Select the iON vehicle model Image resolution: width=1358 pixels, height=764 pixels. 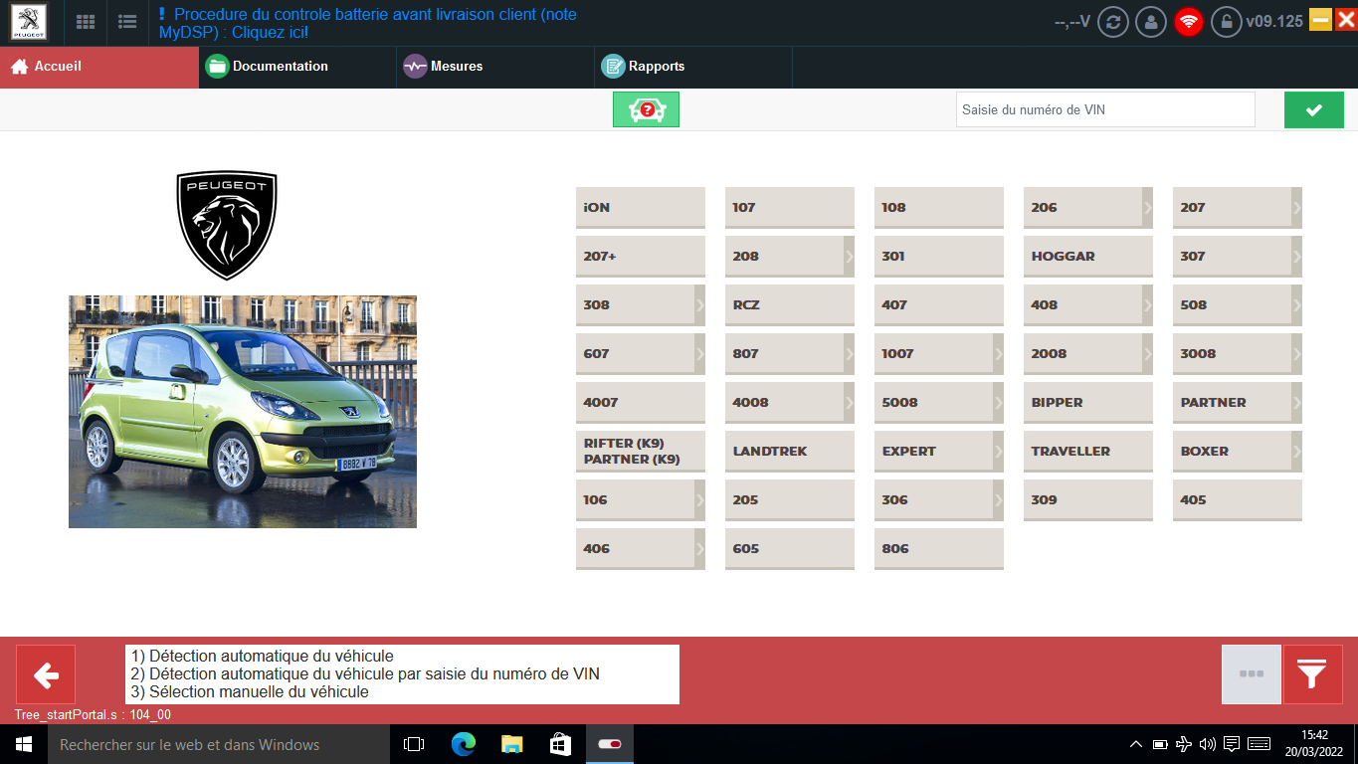click(x=641, y=207)
